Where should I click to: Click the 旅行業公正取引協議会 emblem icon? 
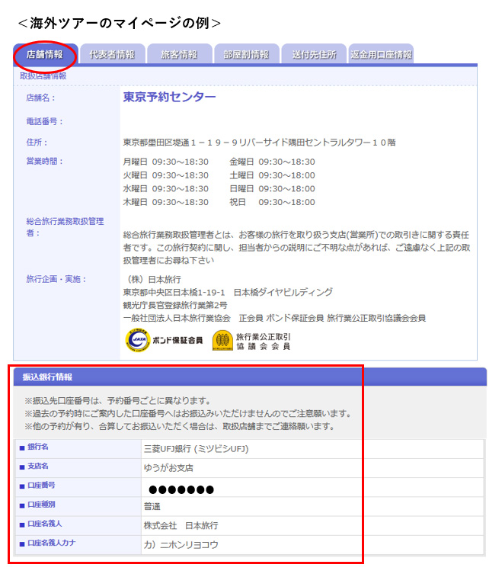click(x=223, y=341)
